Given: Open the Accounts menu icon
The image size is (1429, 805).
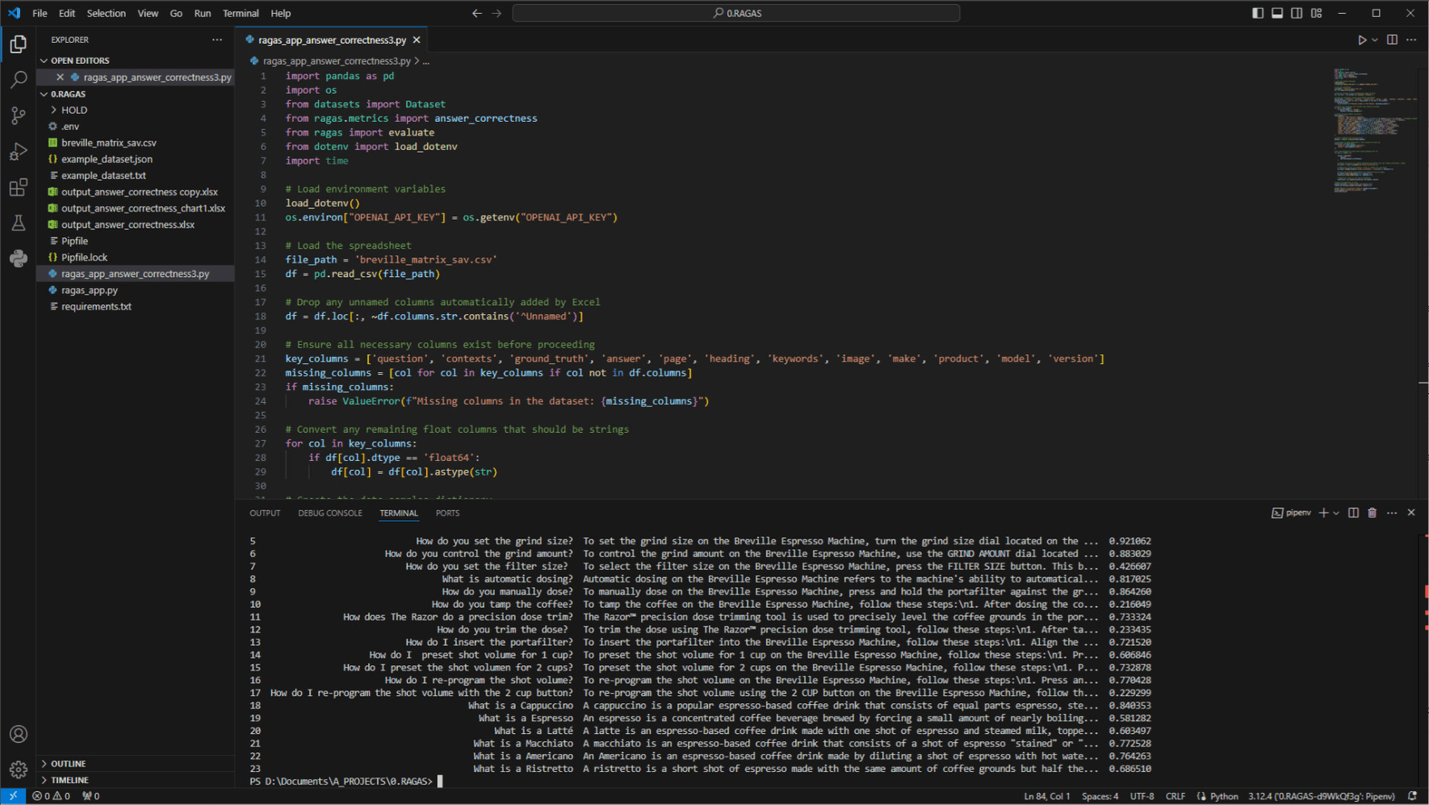Looking at the screenshot, I should pyautogui.click(x=18, y=734).
